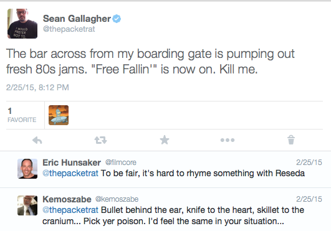The image size is (331, 231).
Task: Open the 2/25/15 date on Eric Hunsaker's reply
Action: [309, 163]
